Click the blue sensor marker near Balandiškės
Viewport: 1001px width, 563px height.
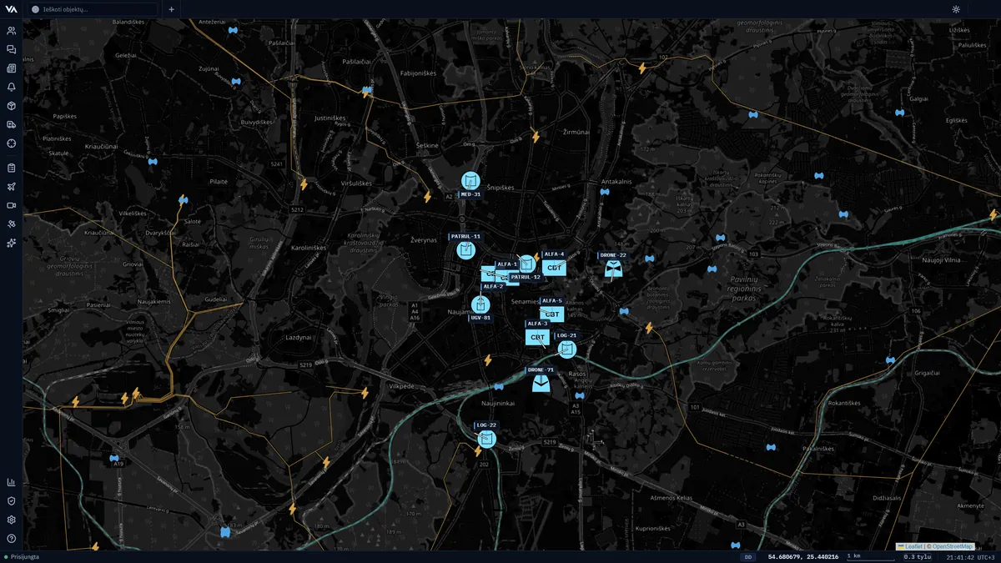(x=233, y=30)
